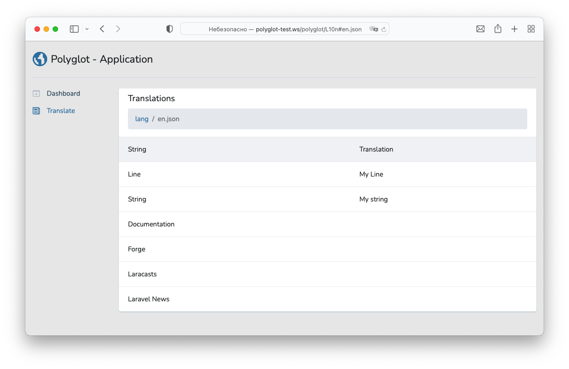Viewport: 569px width, 369px height.
Task: Minimize window with yellow button
Action: (46, 29)
